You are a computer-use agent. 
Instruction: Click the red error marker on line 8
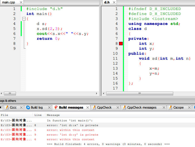click(121, 44)
